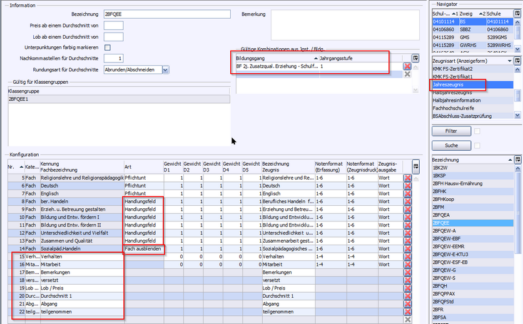Delete the Verhalten row using red X
This screenshot has height=324, width=523.
tap(407, 256)
